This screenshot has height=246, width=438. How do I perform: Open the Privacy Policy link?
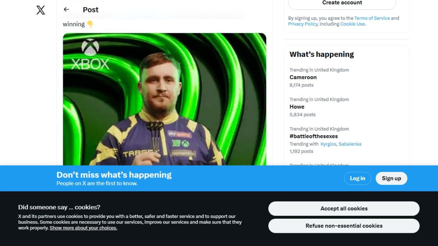pos(303,24)
